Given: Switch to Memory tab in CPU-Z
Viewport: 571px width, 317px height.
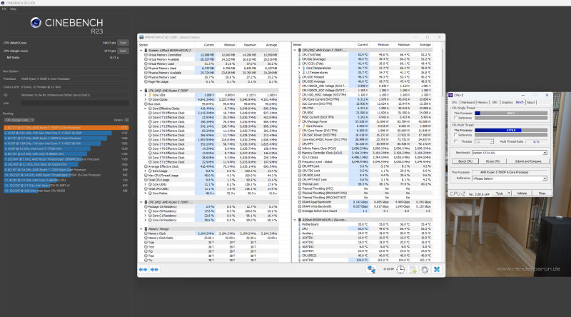Looking at the screenshot, I should click(483, 102).
